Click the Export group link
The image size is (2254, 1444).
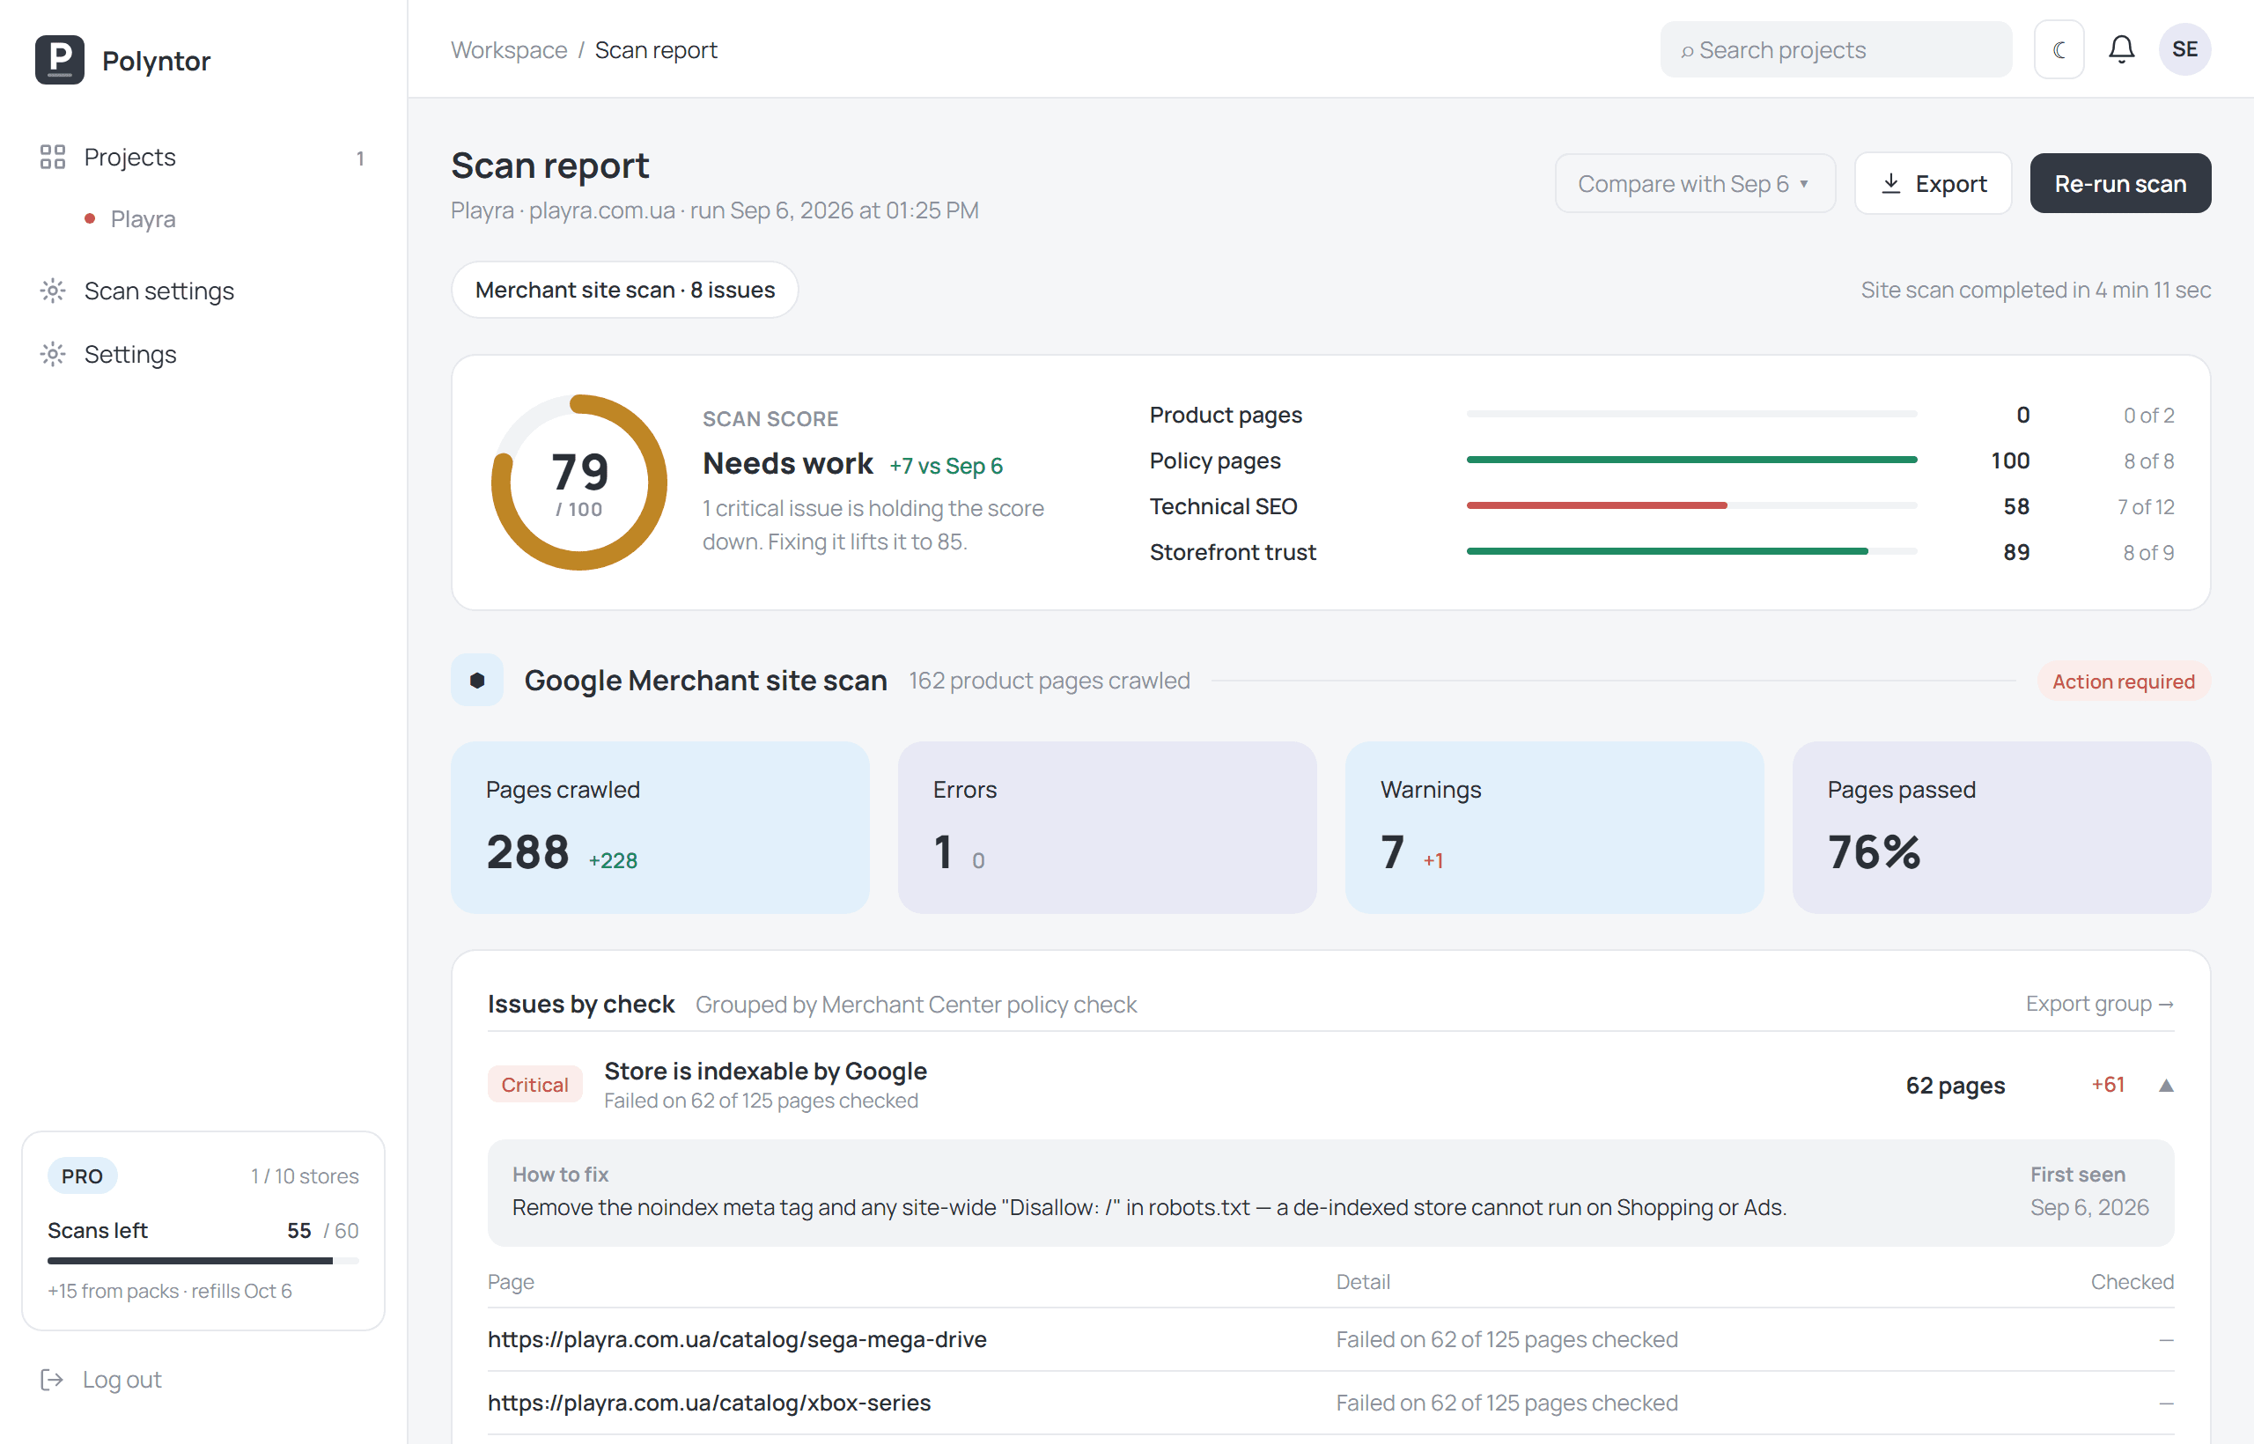2099,1003
